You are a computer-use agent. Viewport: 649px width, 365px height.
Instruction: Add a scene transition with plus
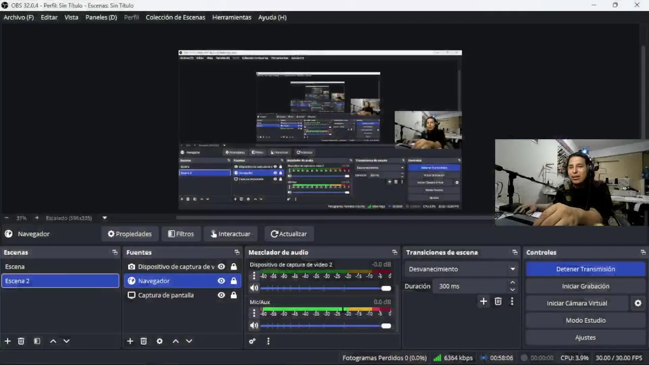pos(483,301)
